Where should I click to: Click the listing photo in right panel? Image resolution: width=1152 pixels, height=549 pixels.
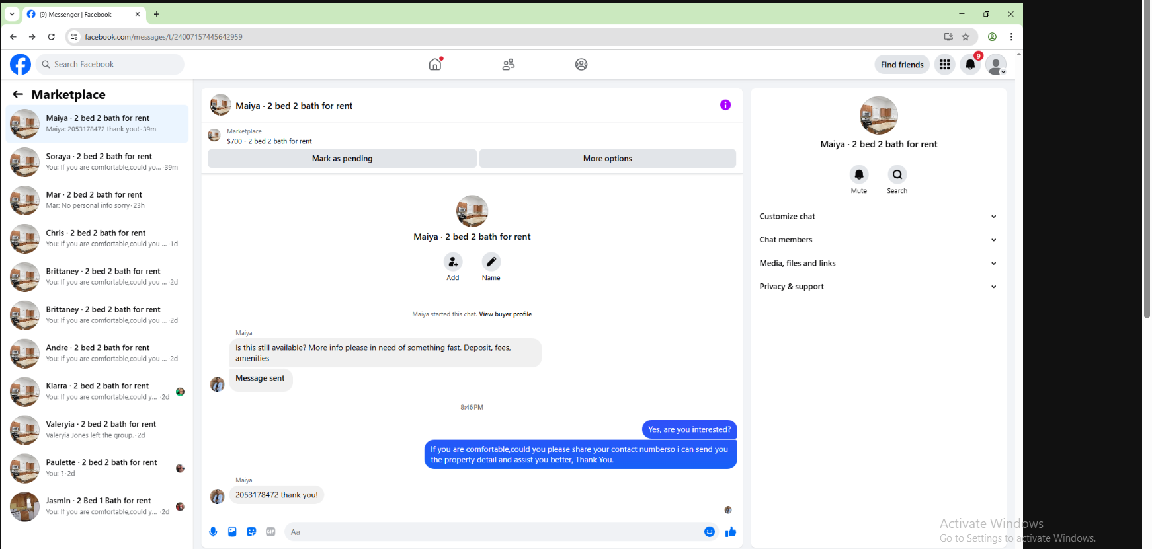[x=878, y=116]
